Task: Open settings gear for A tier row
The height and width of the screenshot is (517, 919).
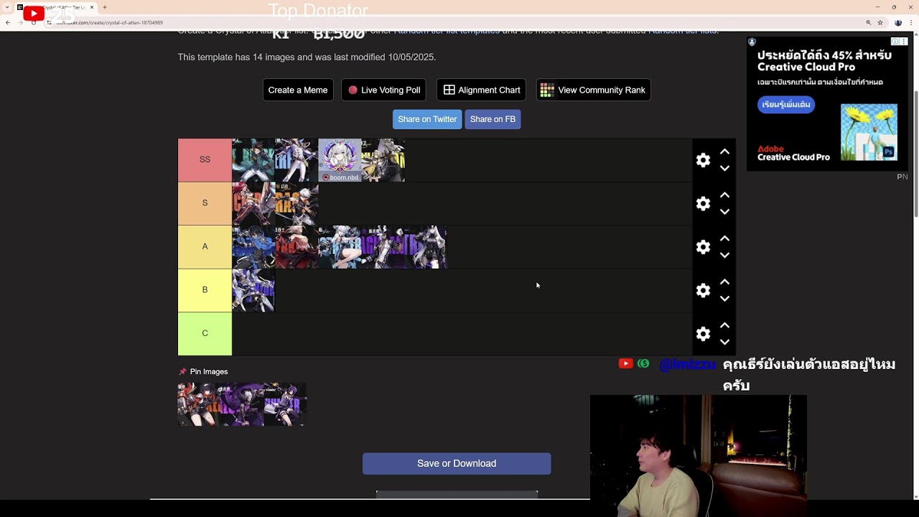Action: [703, 247]
